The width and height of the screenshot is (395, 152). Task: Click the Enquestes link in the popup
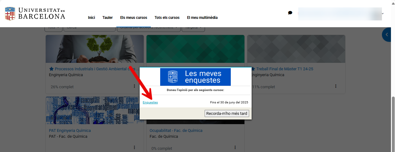pos(150,102)
